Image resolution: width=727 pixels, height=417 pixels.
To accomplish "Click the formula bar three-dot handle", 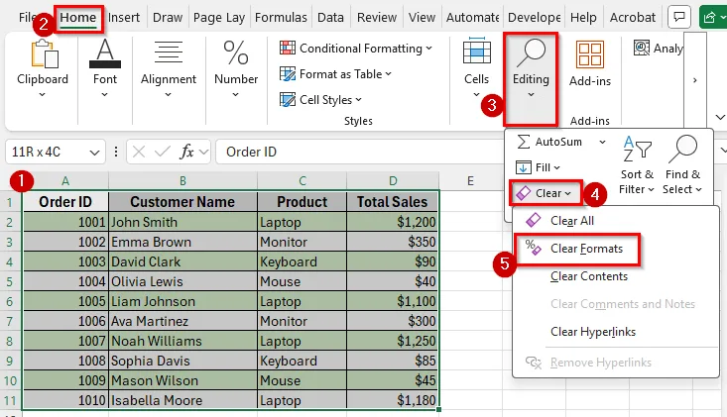I will click(116, 152).
